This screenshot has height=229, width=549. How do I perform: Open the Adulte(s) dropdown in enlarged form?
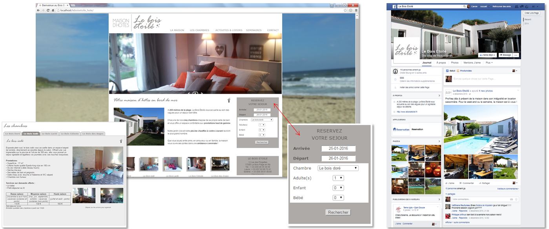pyautogui.click(x=338, y=178)
